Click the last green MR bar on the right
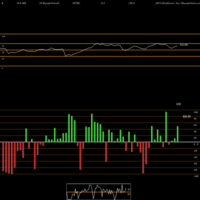Screen dimensions: 200x200 click(178, 134)
